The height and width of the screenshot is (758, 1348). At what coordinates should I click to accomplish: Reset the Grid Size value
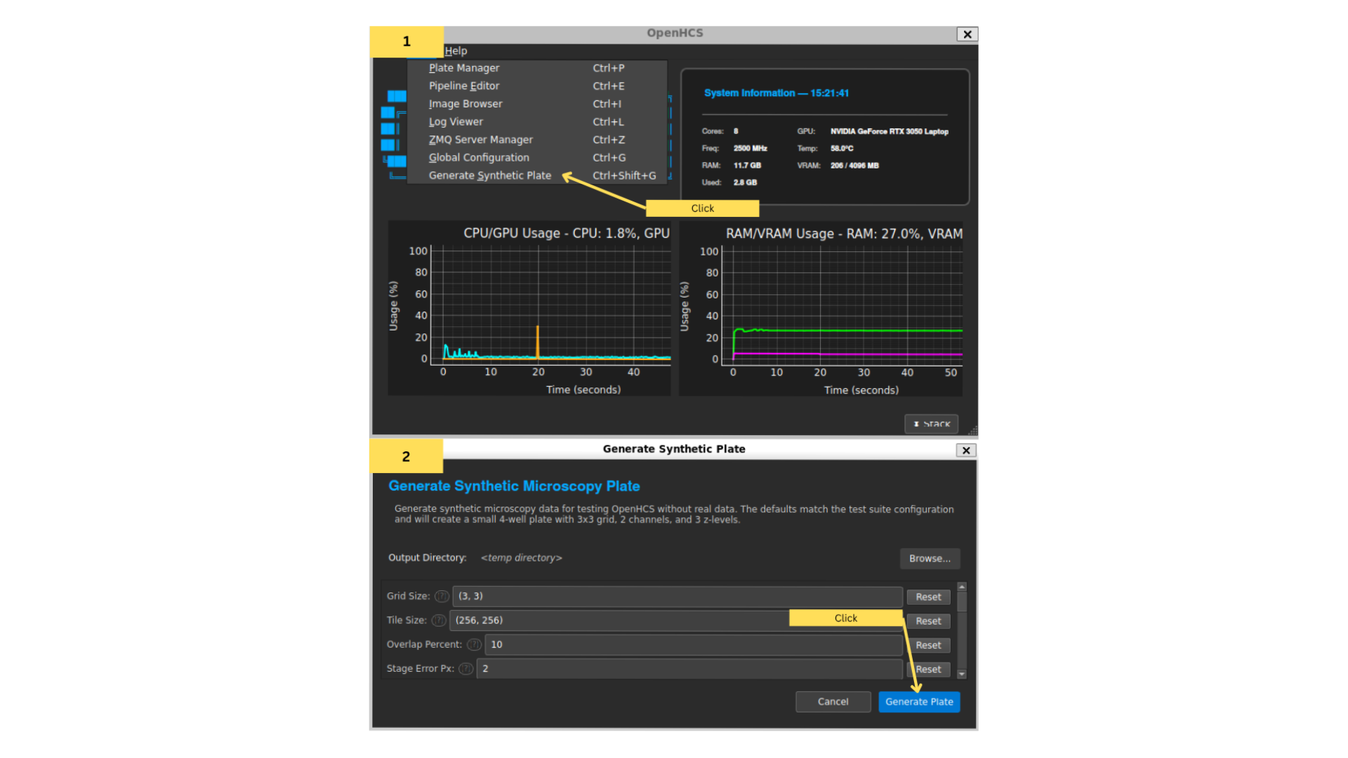[928, 597]
